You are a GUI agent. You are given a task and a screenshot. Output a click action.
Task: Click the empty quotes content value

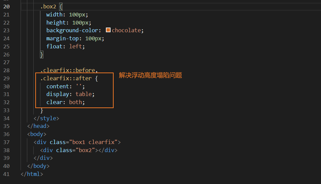[x=79, y=86]
